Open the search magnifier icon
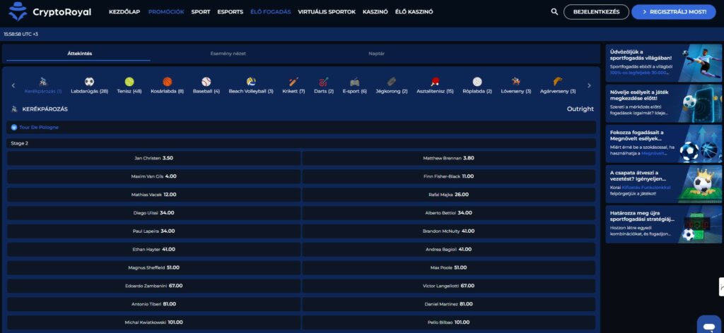This screenshot has height=333, width=724. click(554, 12)
